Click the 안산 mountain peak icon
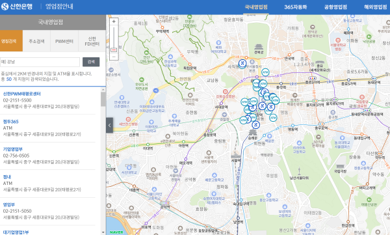This screenshot has height=235, width=390. pos(146,53)
